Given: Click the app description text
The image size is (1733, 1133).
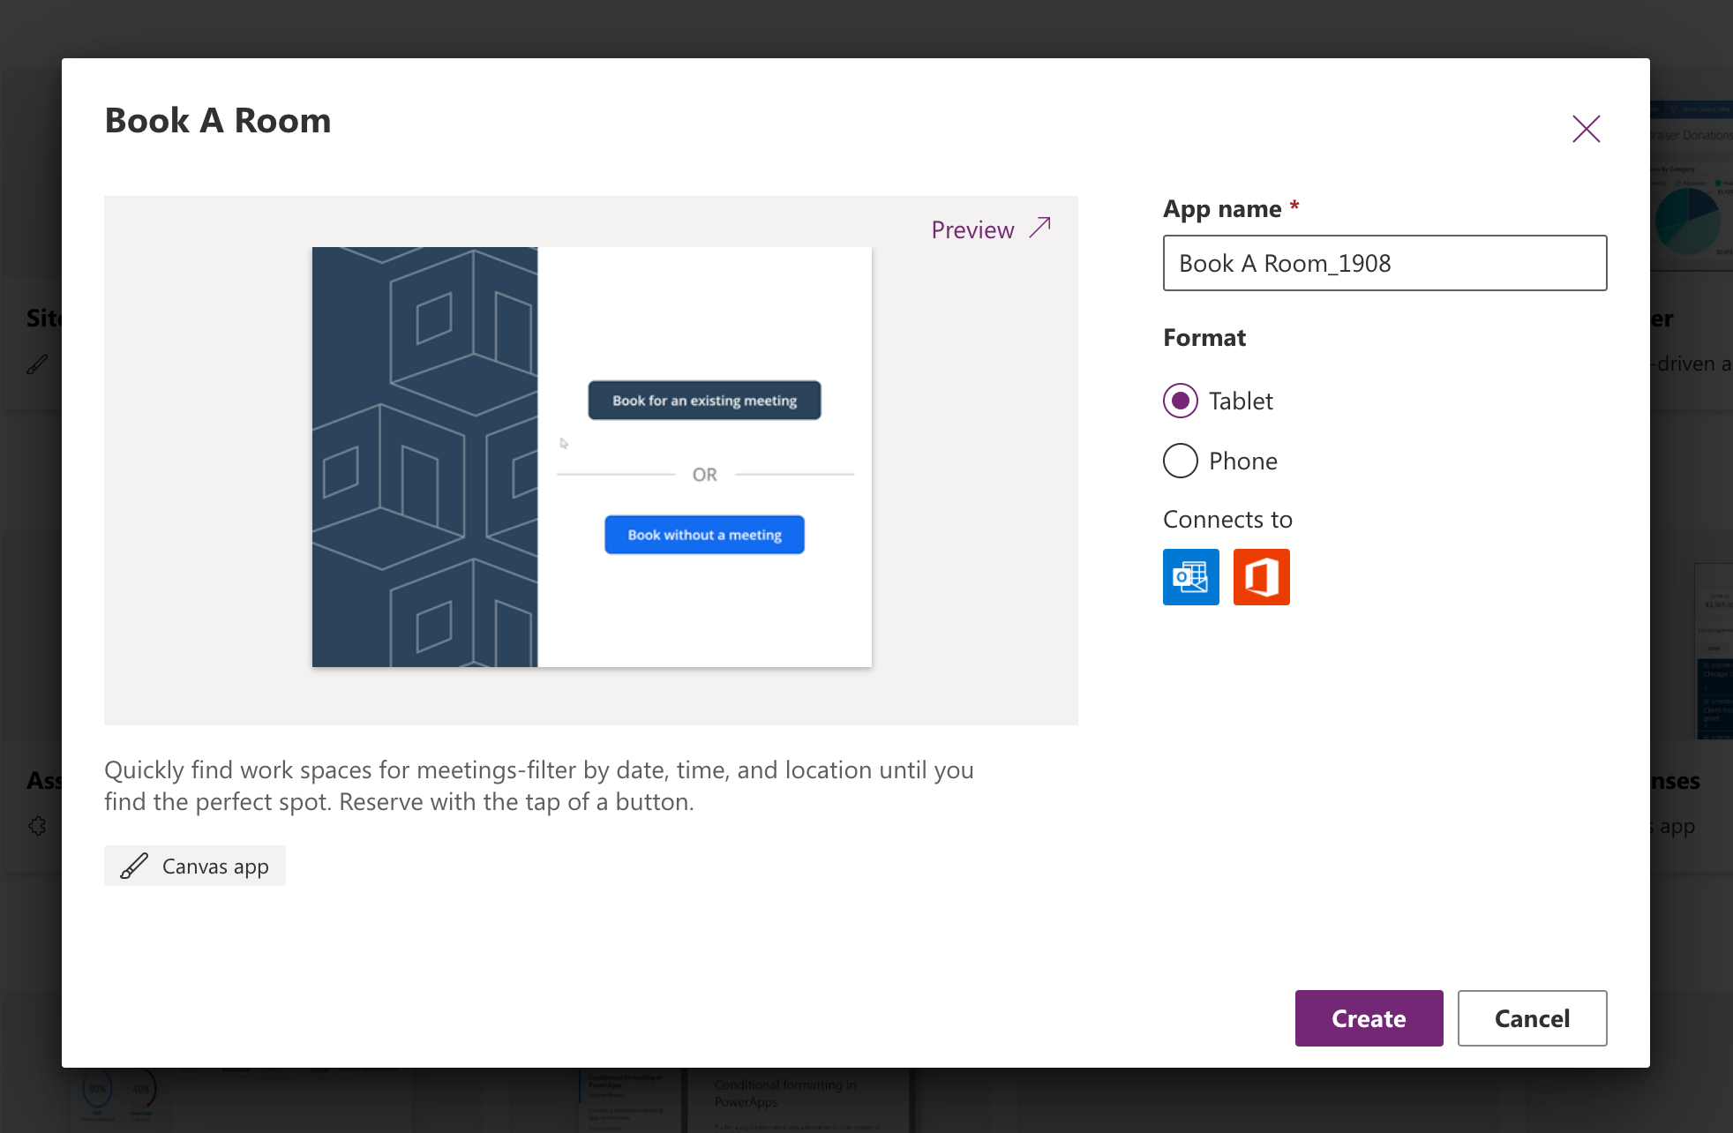Looking at the screenshot, I should (538, 785).
